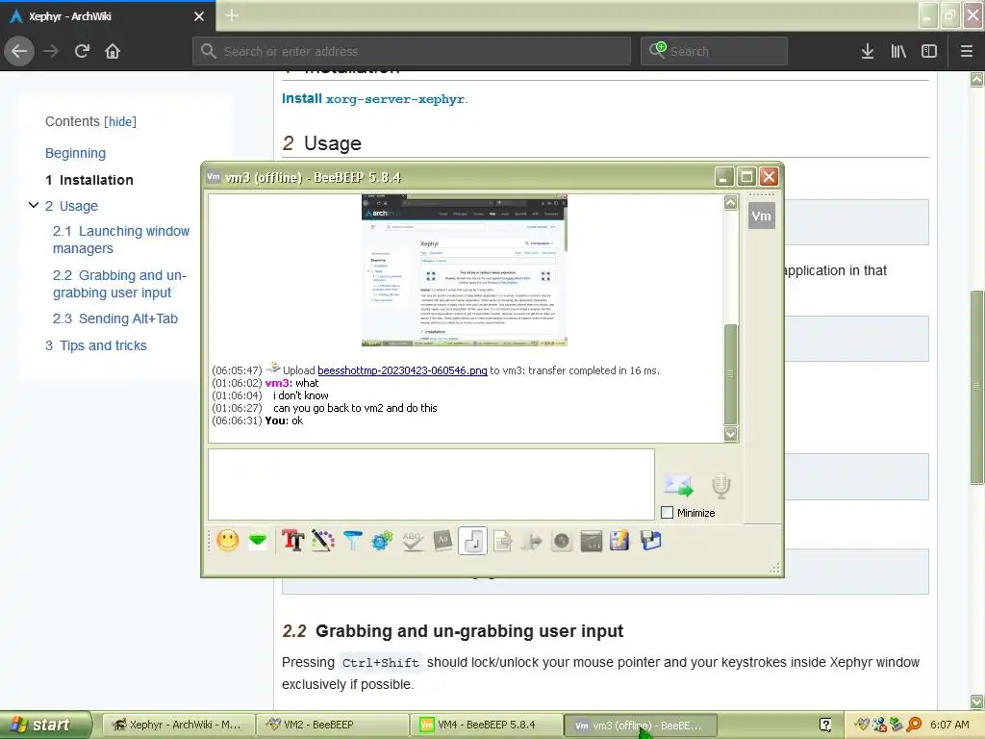Click the page scrollbar up arrow in browser
This screenshot has width=985, height=739.
(977, 79)
